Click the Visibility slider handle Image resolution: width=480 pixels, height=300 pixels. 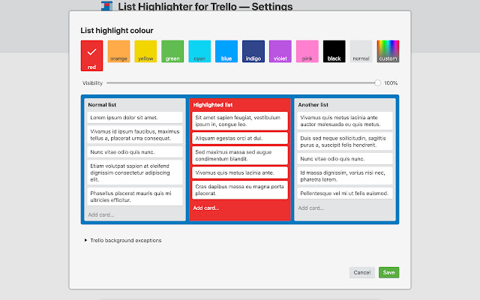pos(378,83)
